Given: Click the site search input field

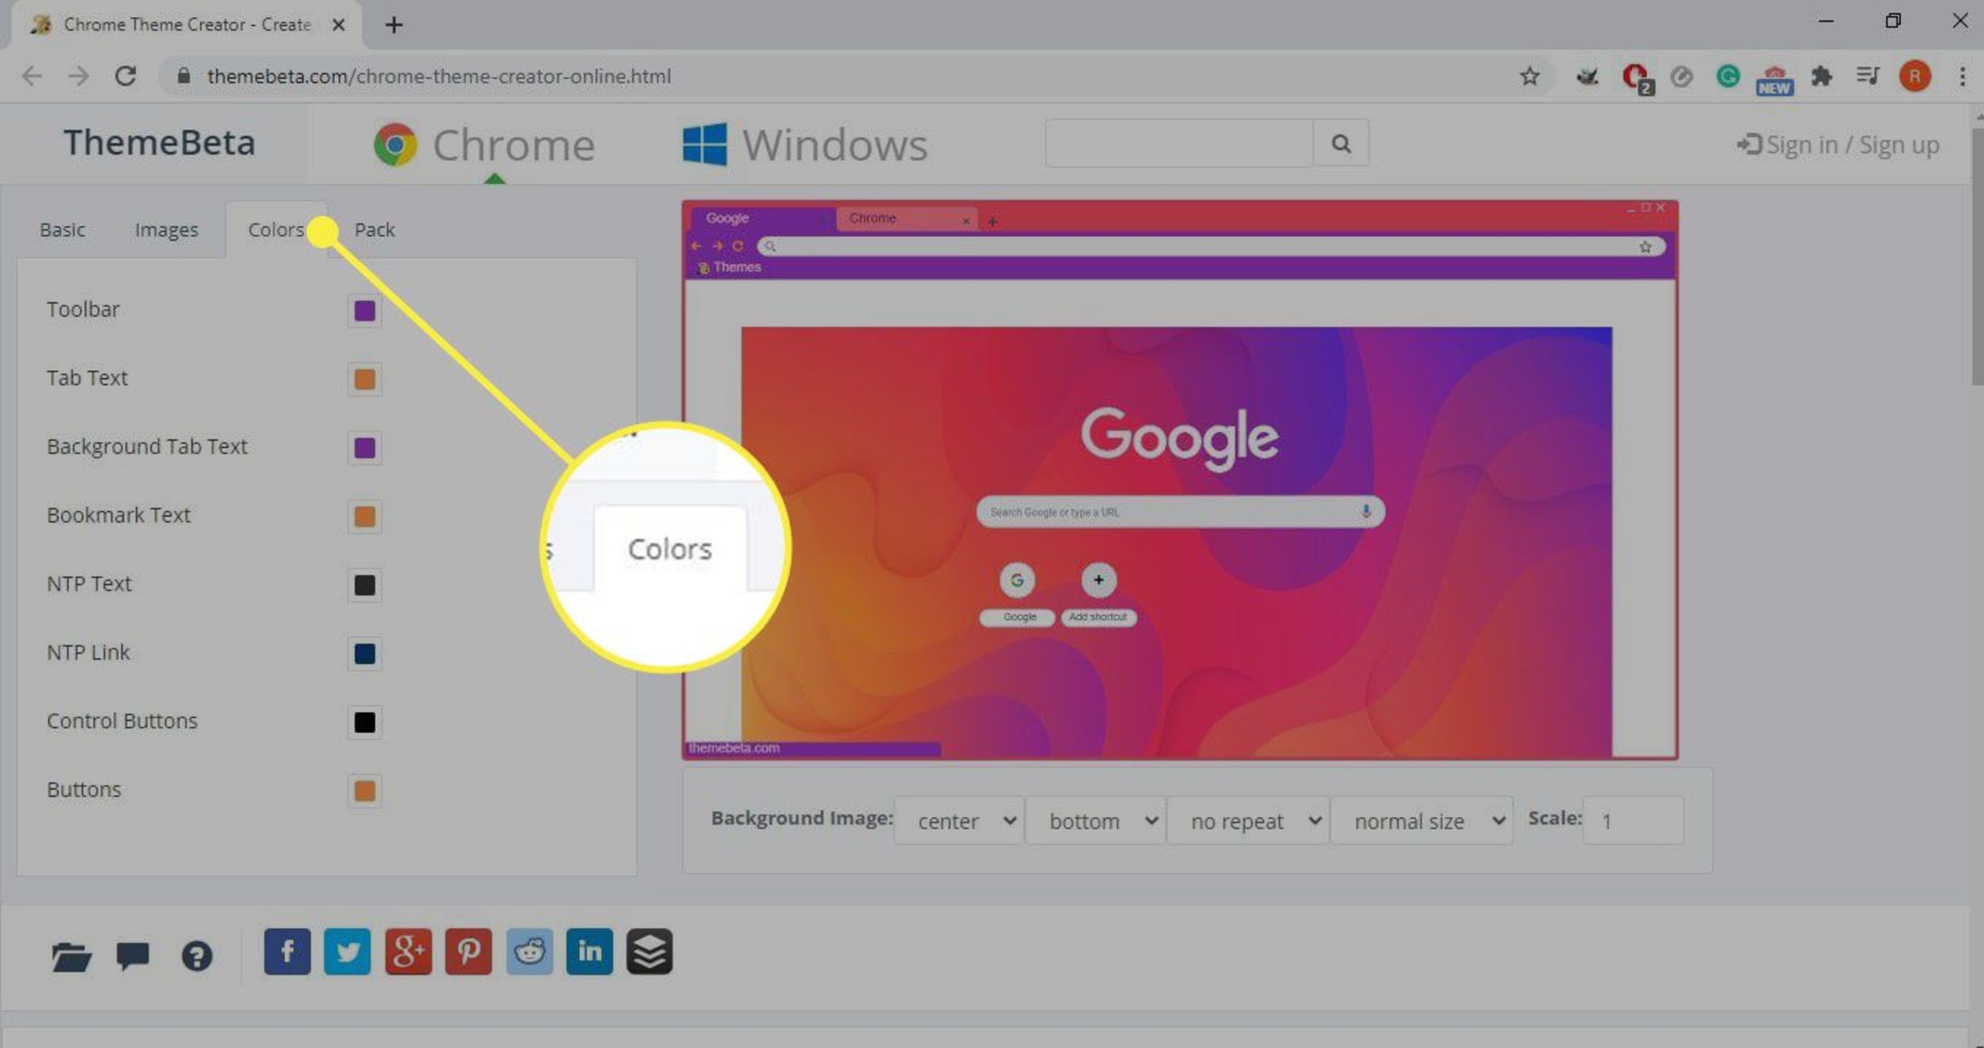Looking at the screenshot, I should [1180, 144].
